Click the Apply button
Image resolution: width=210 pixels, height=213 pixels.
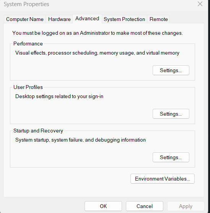coord(186,206)
